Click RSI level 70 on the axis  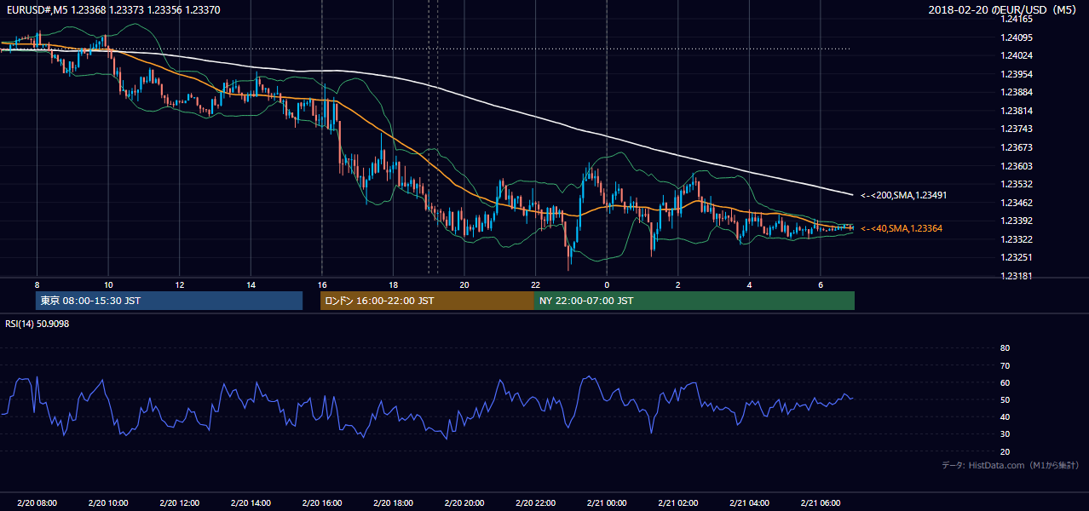pos(1005,365)
